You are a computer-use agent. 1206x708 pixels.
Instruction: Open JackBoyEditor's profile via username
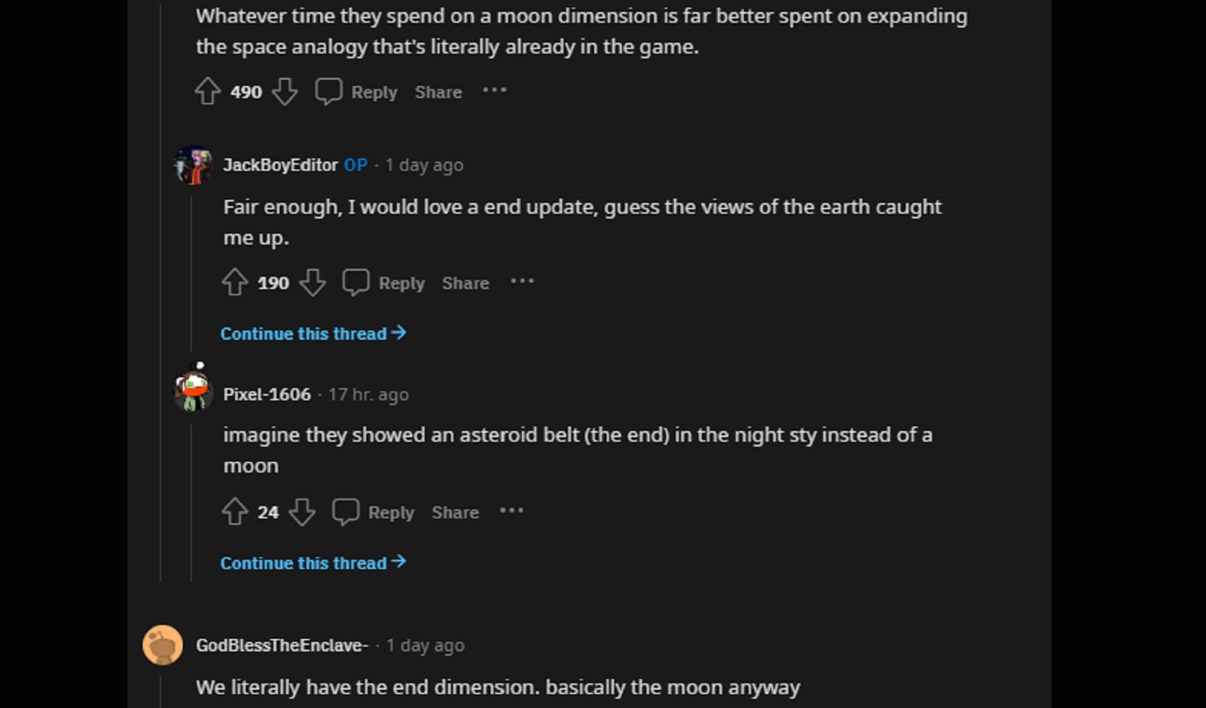[x=280, y=165]
